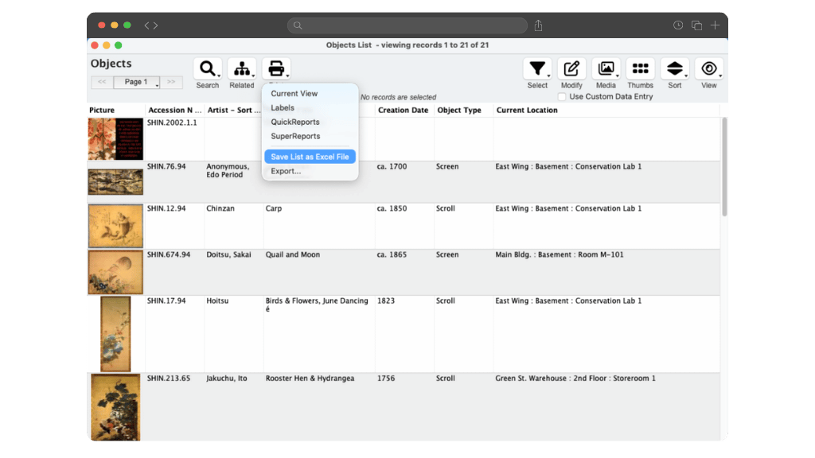This screenshot has height=458, width=815.
Task: Click artist name Hoitsu
Action: 217,301
